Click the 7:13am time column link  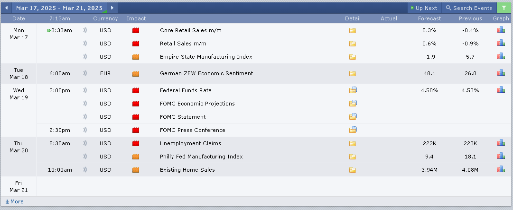click(x=59, y=18)
